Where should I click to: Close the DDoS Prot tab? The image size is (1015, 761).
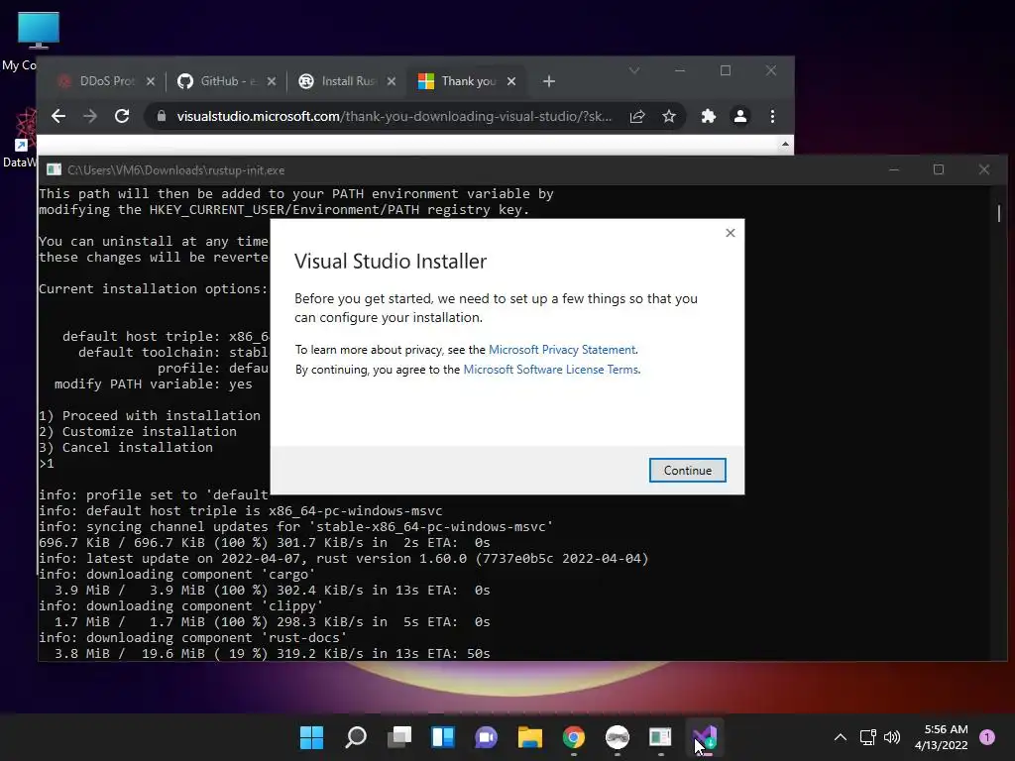151,81
